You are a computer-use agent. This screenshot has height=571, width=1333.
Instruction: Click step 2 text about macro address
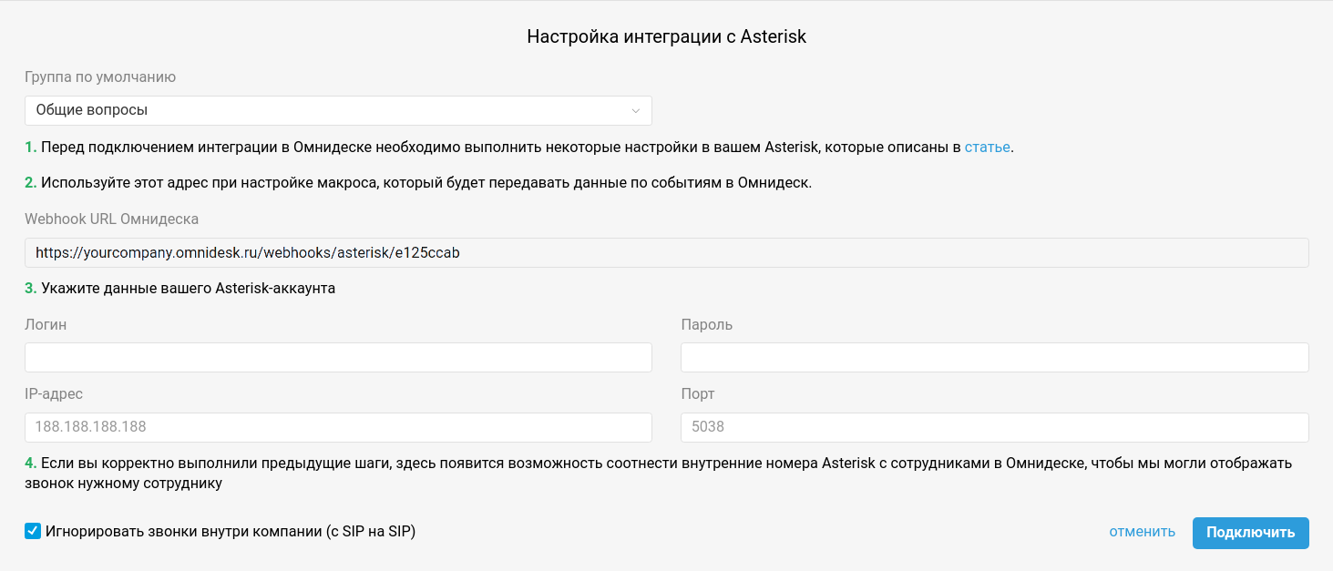426,182
